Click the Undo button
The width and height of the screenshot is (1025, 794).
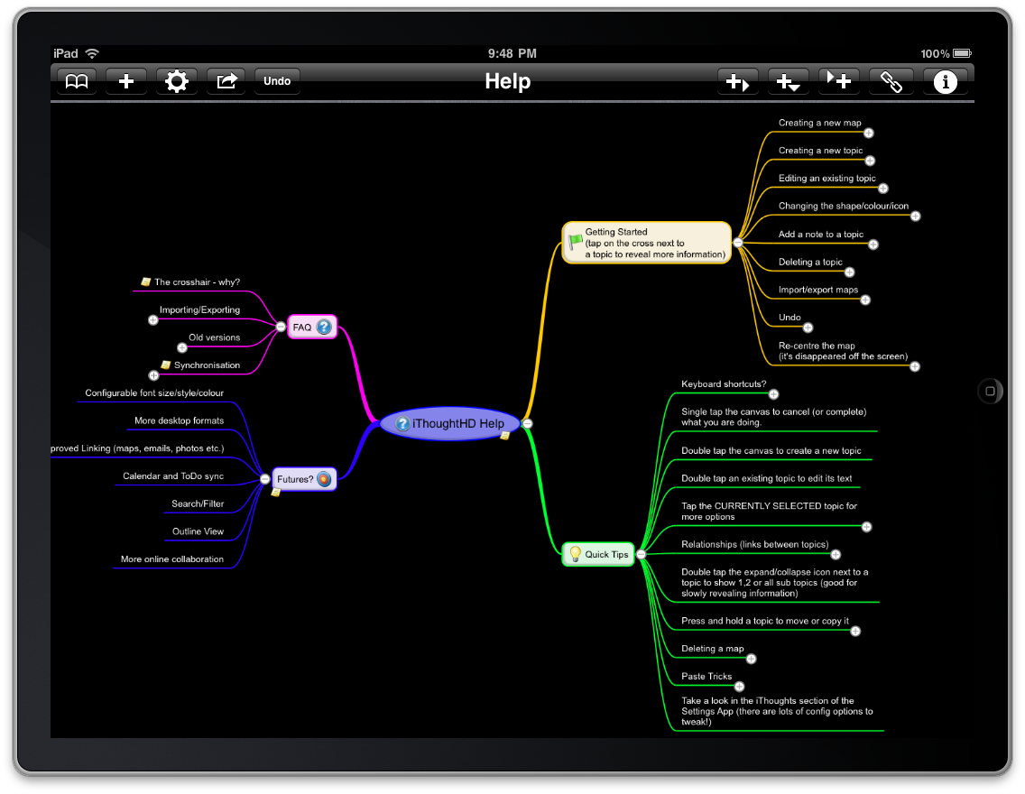(277, 82)
